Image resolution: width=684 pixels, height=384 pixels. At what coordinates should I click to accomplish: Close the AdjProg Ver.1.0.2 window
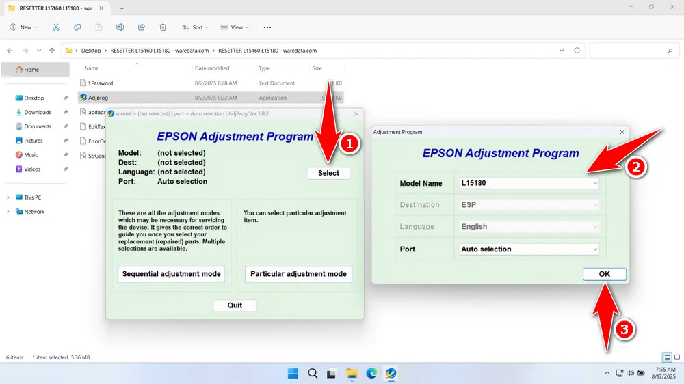pyautogui.click(x=356, y=113)
